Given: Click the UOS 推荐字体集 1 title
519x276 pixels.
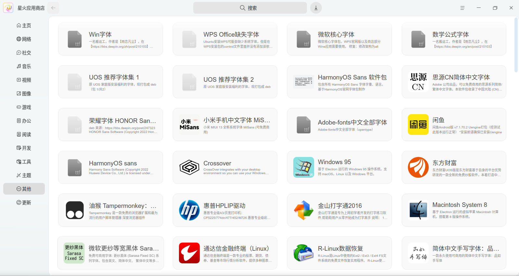Looking at the screenshot, I should point(114,77).
